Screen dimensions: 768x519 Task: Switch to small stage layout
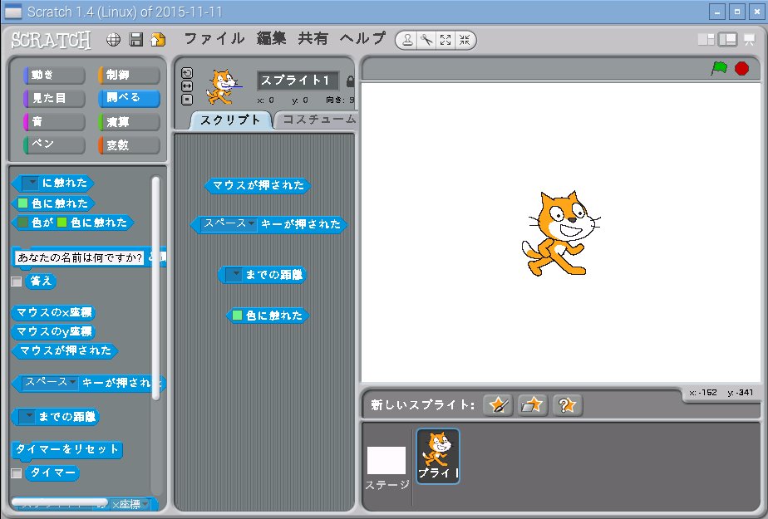706,40
